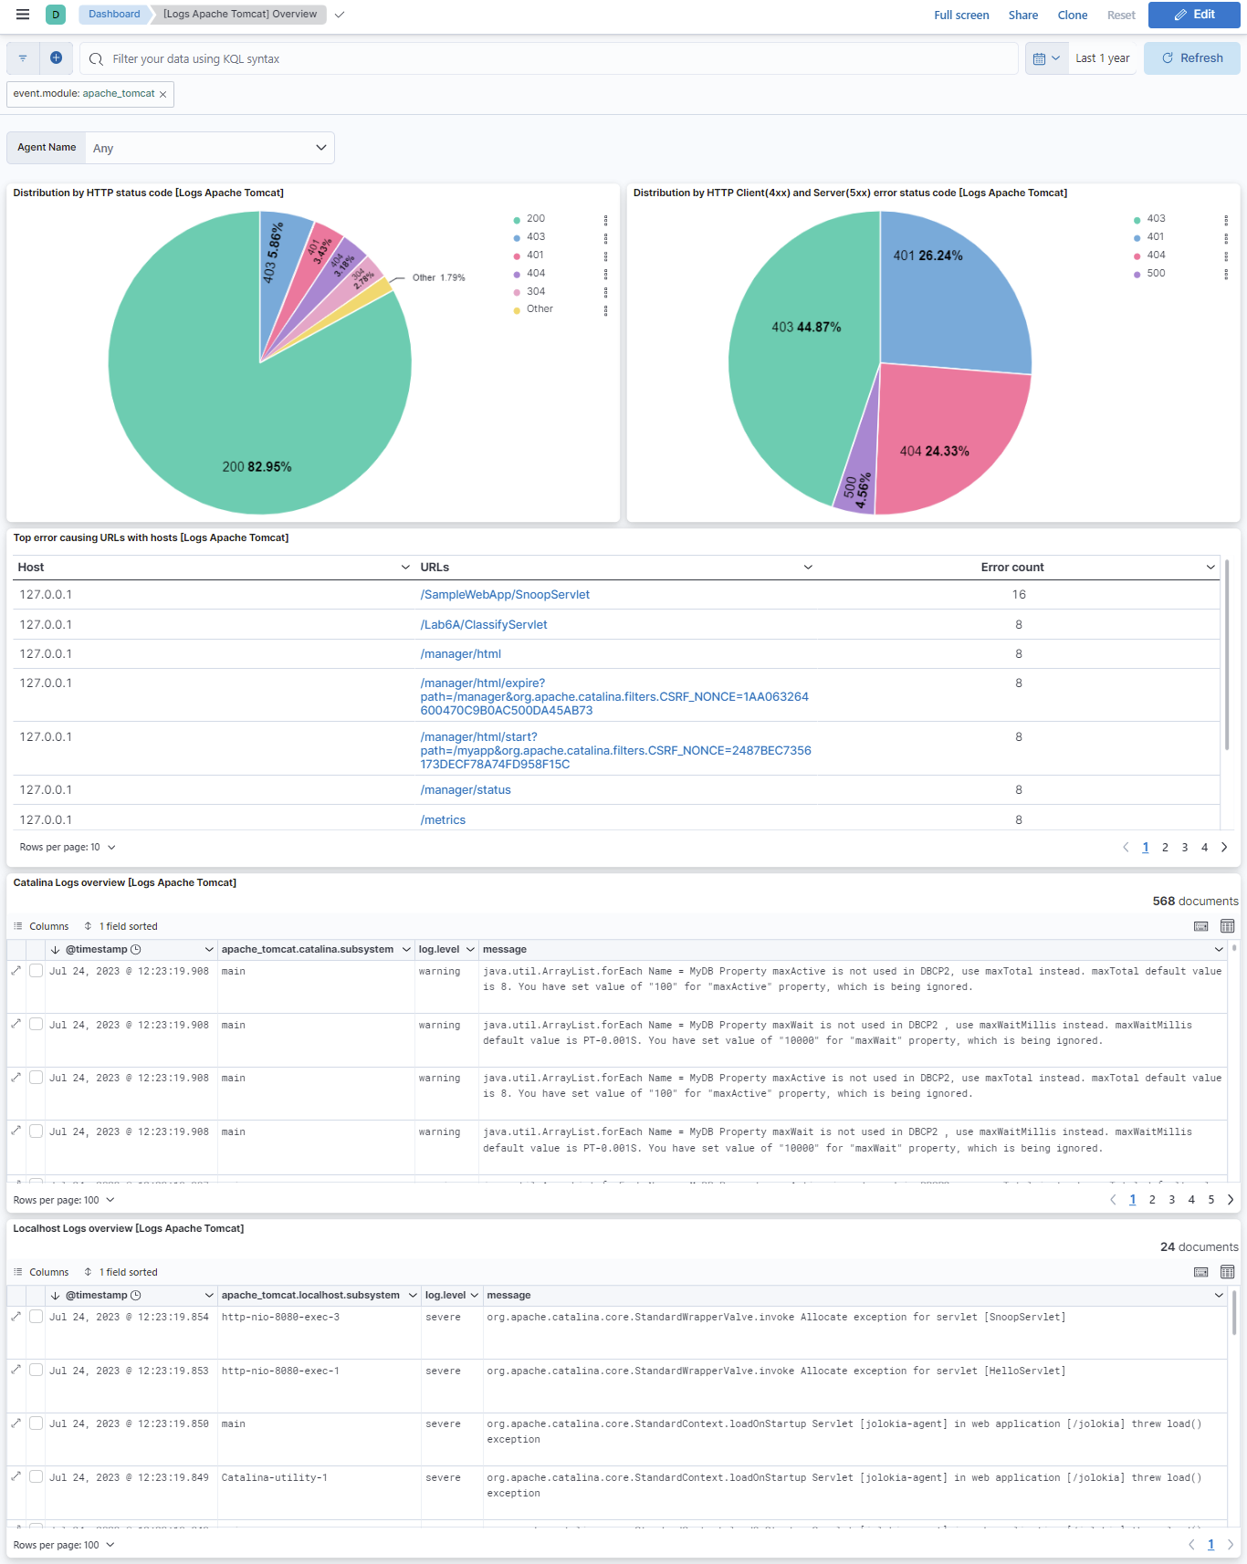The width and height of the screenshot is (1247, 1564).
Task: Open keyboard shortcuts in Localhost logs table
Action: [x=1201, y=1272]
